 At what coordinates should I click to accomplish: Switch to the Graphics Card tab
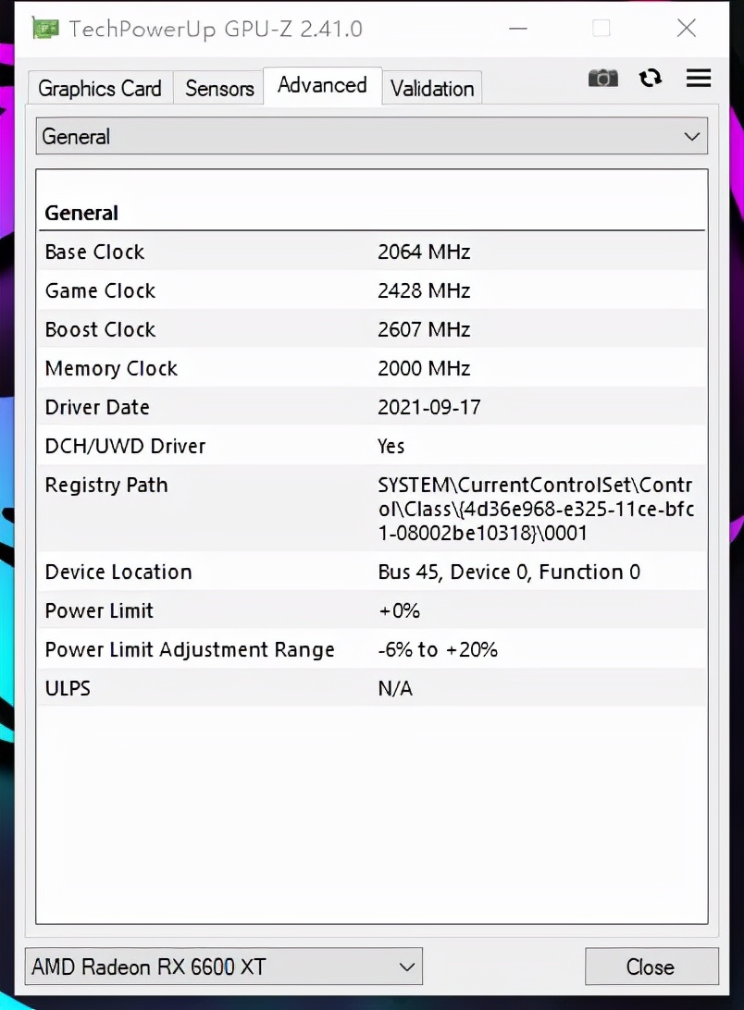(100, 88)
